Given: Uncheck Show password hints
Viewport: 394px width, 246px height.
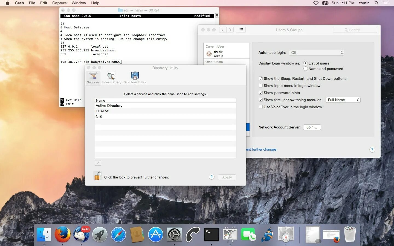Looking at the screenshot, I should [261, 93].
